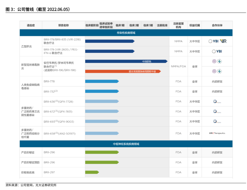Click the VBI logo beside the VIR logo
The height and width of the screenshot is (190, 247).
click(214, 41)
